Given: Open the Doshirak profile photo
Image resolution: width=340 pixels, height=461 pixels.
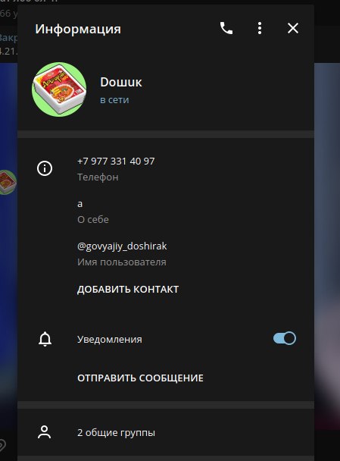Looking at the screenshot, I should [59, 89].
